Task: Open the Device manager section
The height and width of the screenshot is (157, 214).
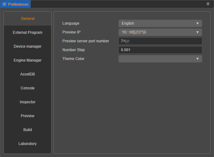Action: coord(28,46)
